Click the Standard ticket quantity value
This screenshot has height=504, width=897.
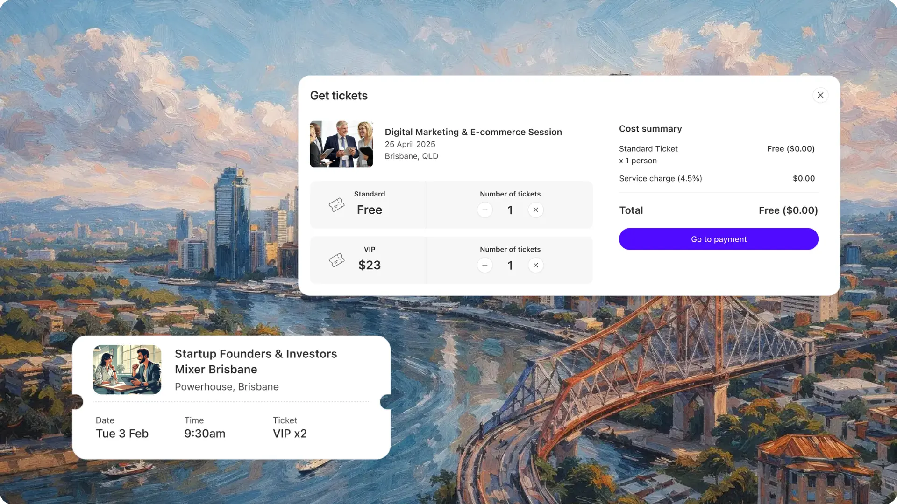pos(510,210)
